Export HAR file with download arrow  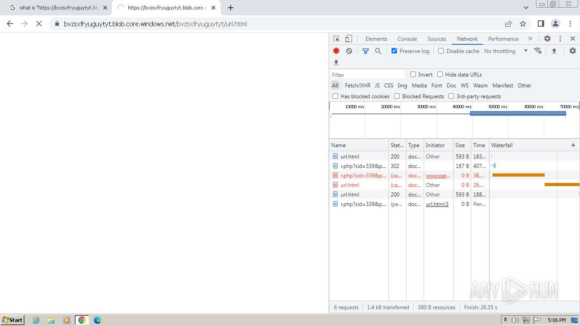point(336,62)
